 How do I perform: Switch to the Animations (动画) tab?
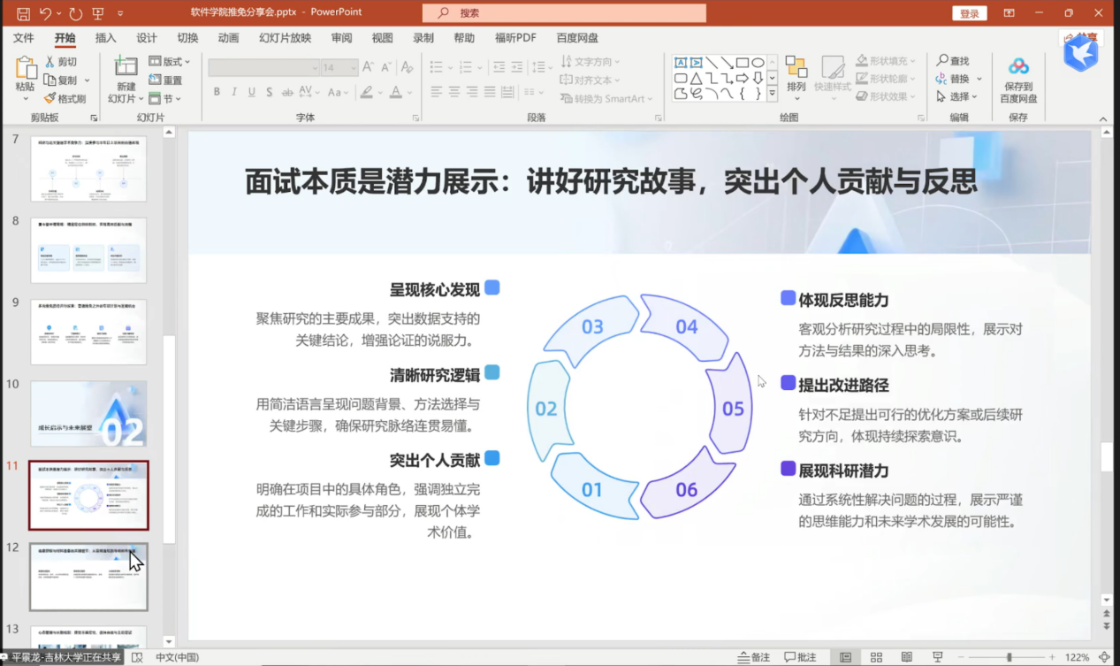(x=228, y=38)
